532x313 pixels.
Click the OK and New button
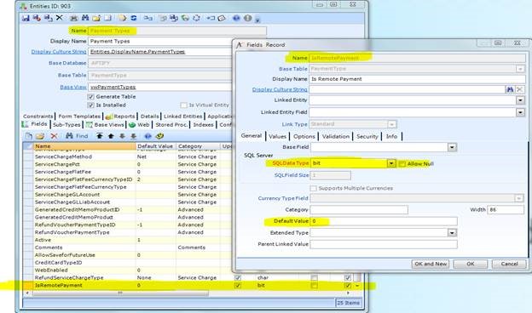coord(431,264)
